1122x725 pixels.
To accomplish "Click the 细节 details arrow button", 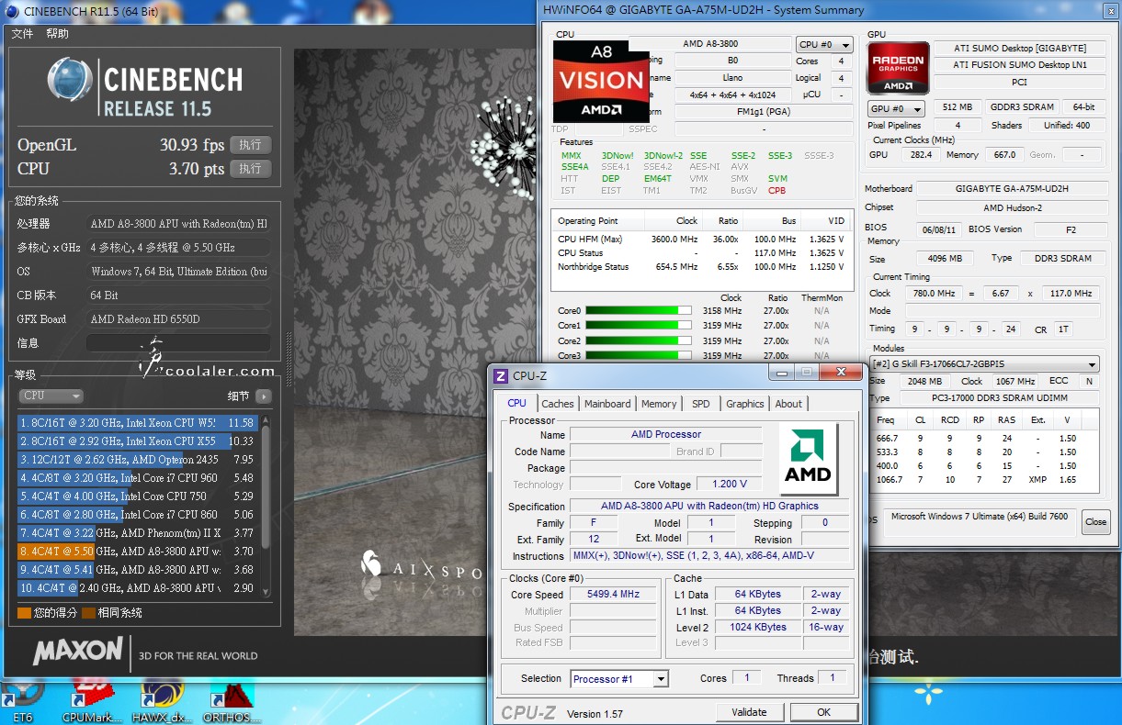I will [x=264, y=396].
